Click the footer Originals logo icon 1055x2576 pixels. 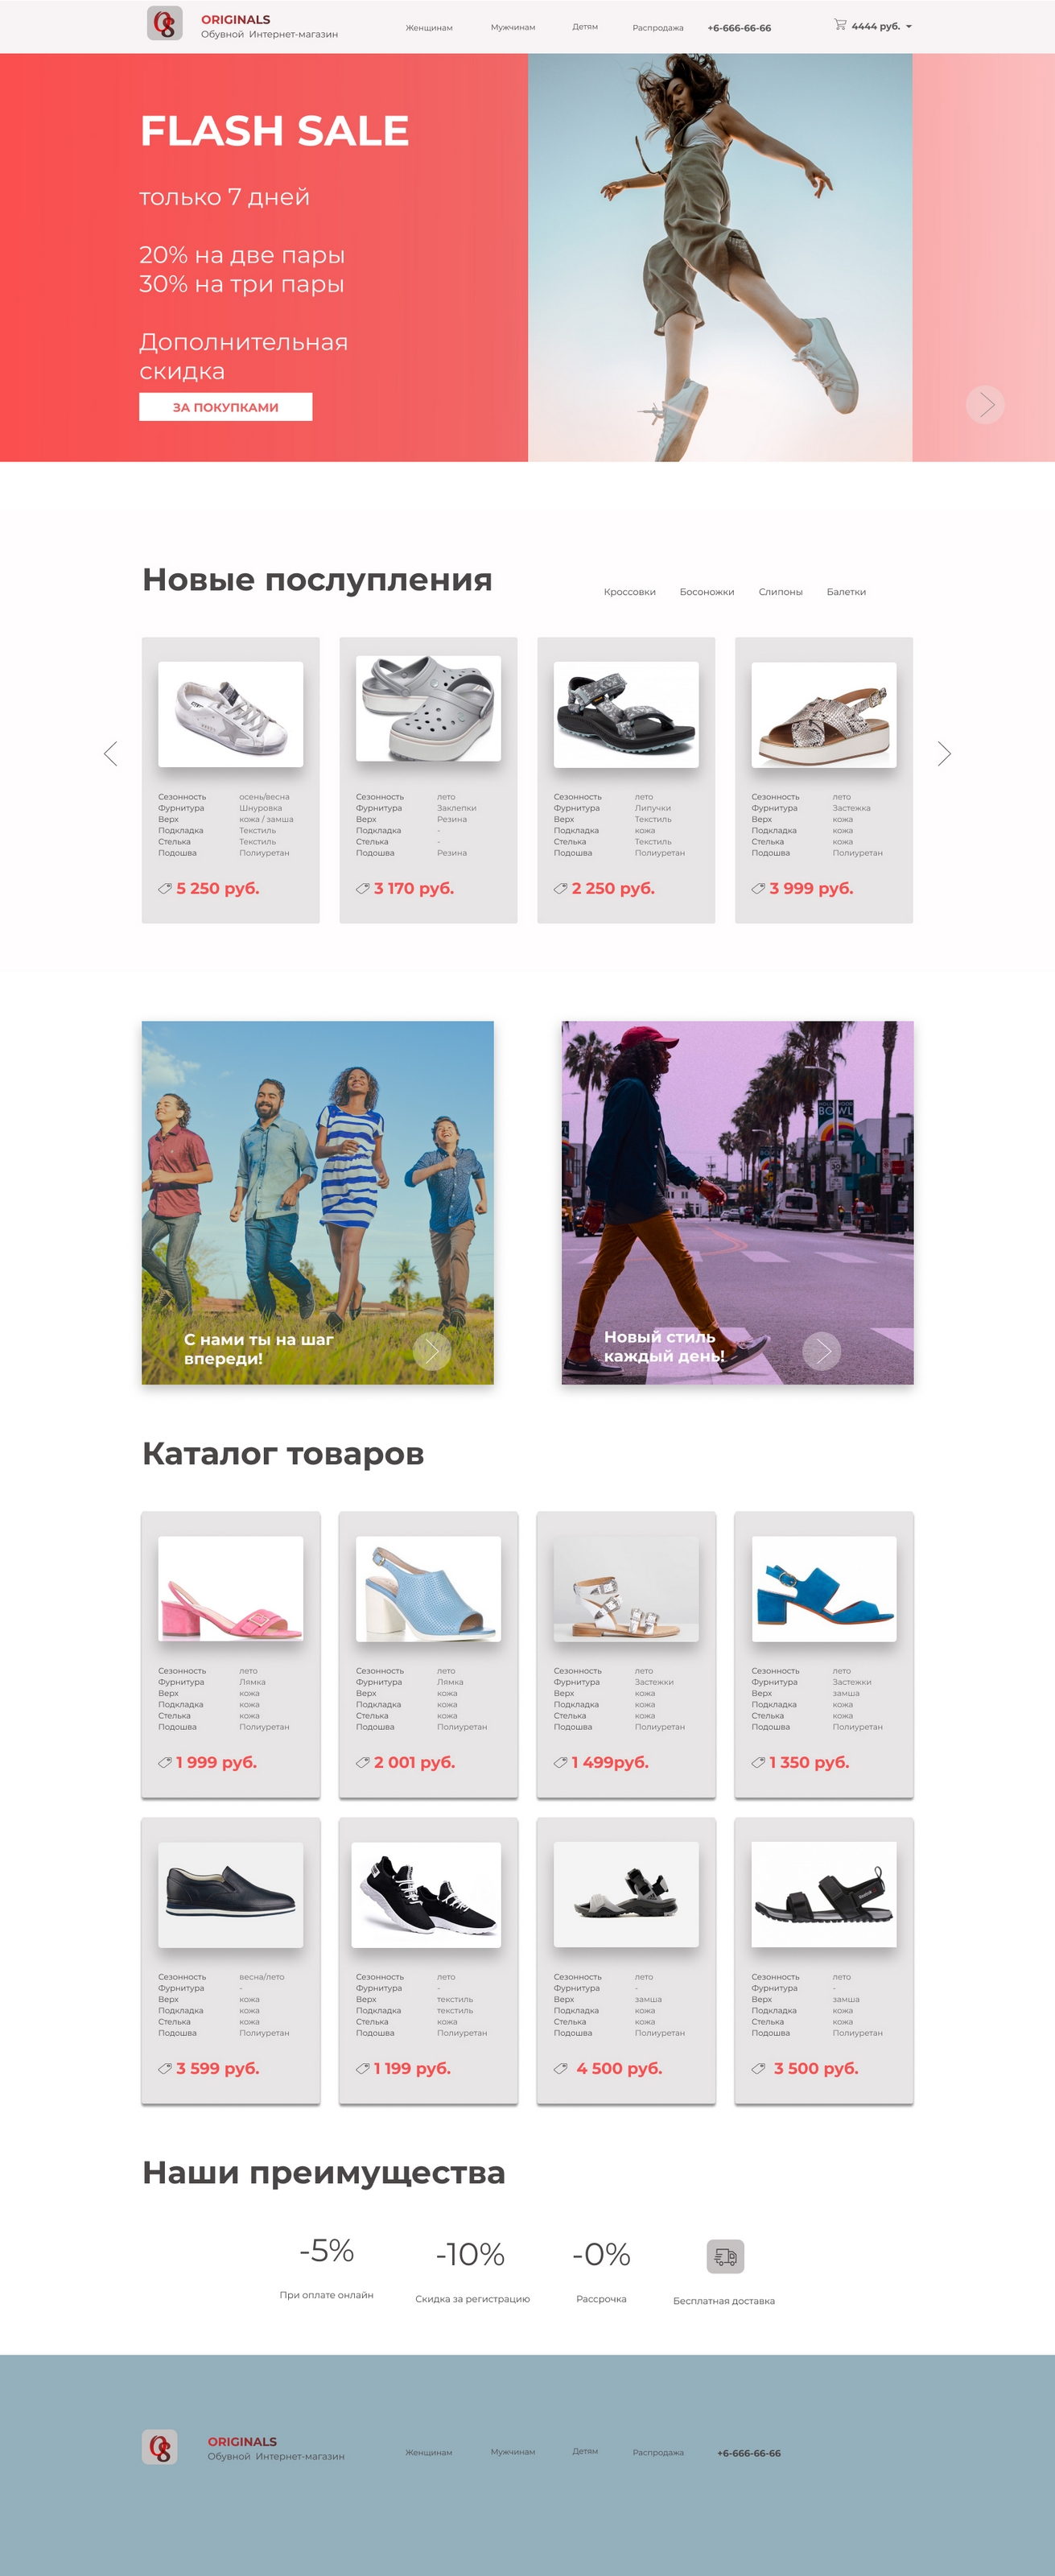[x=160, y=2446]
